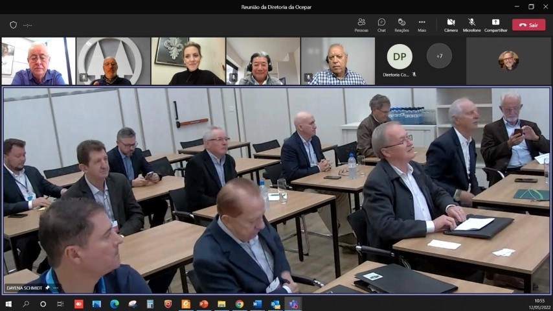Open Windows Start menu
The width and height of the screenshot is (553, 311).
pyautogui.click(x=8, y=304)
